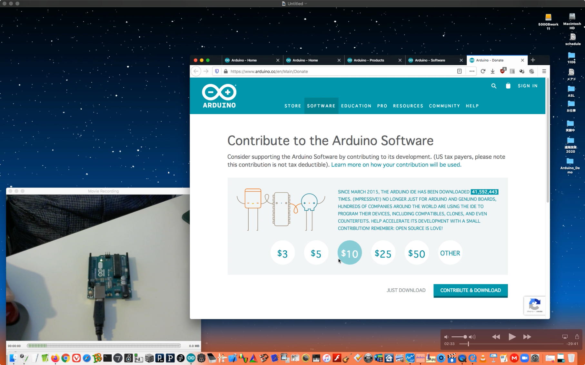Select the $10 contribution amount
The height and width of the screenshot is (365, 585).
click(350, 253)
